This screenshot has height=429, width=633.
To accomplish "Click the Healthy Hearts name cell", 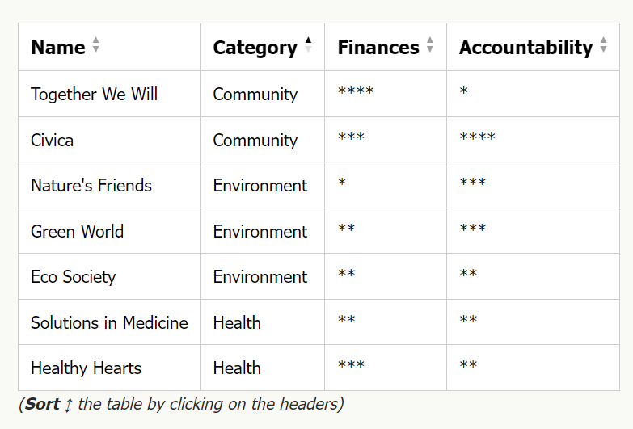I will 87,368.
